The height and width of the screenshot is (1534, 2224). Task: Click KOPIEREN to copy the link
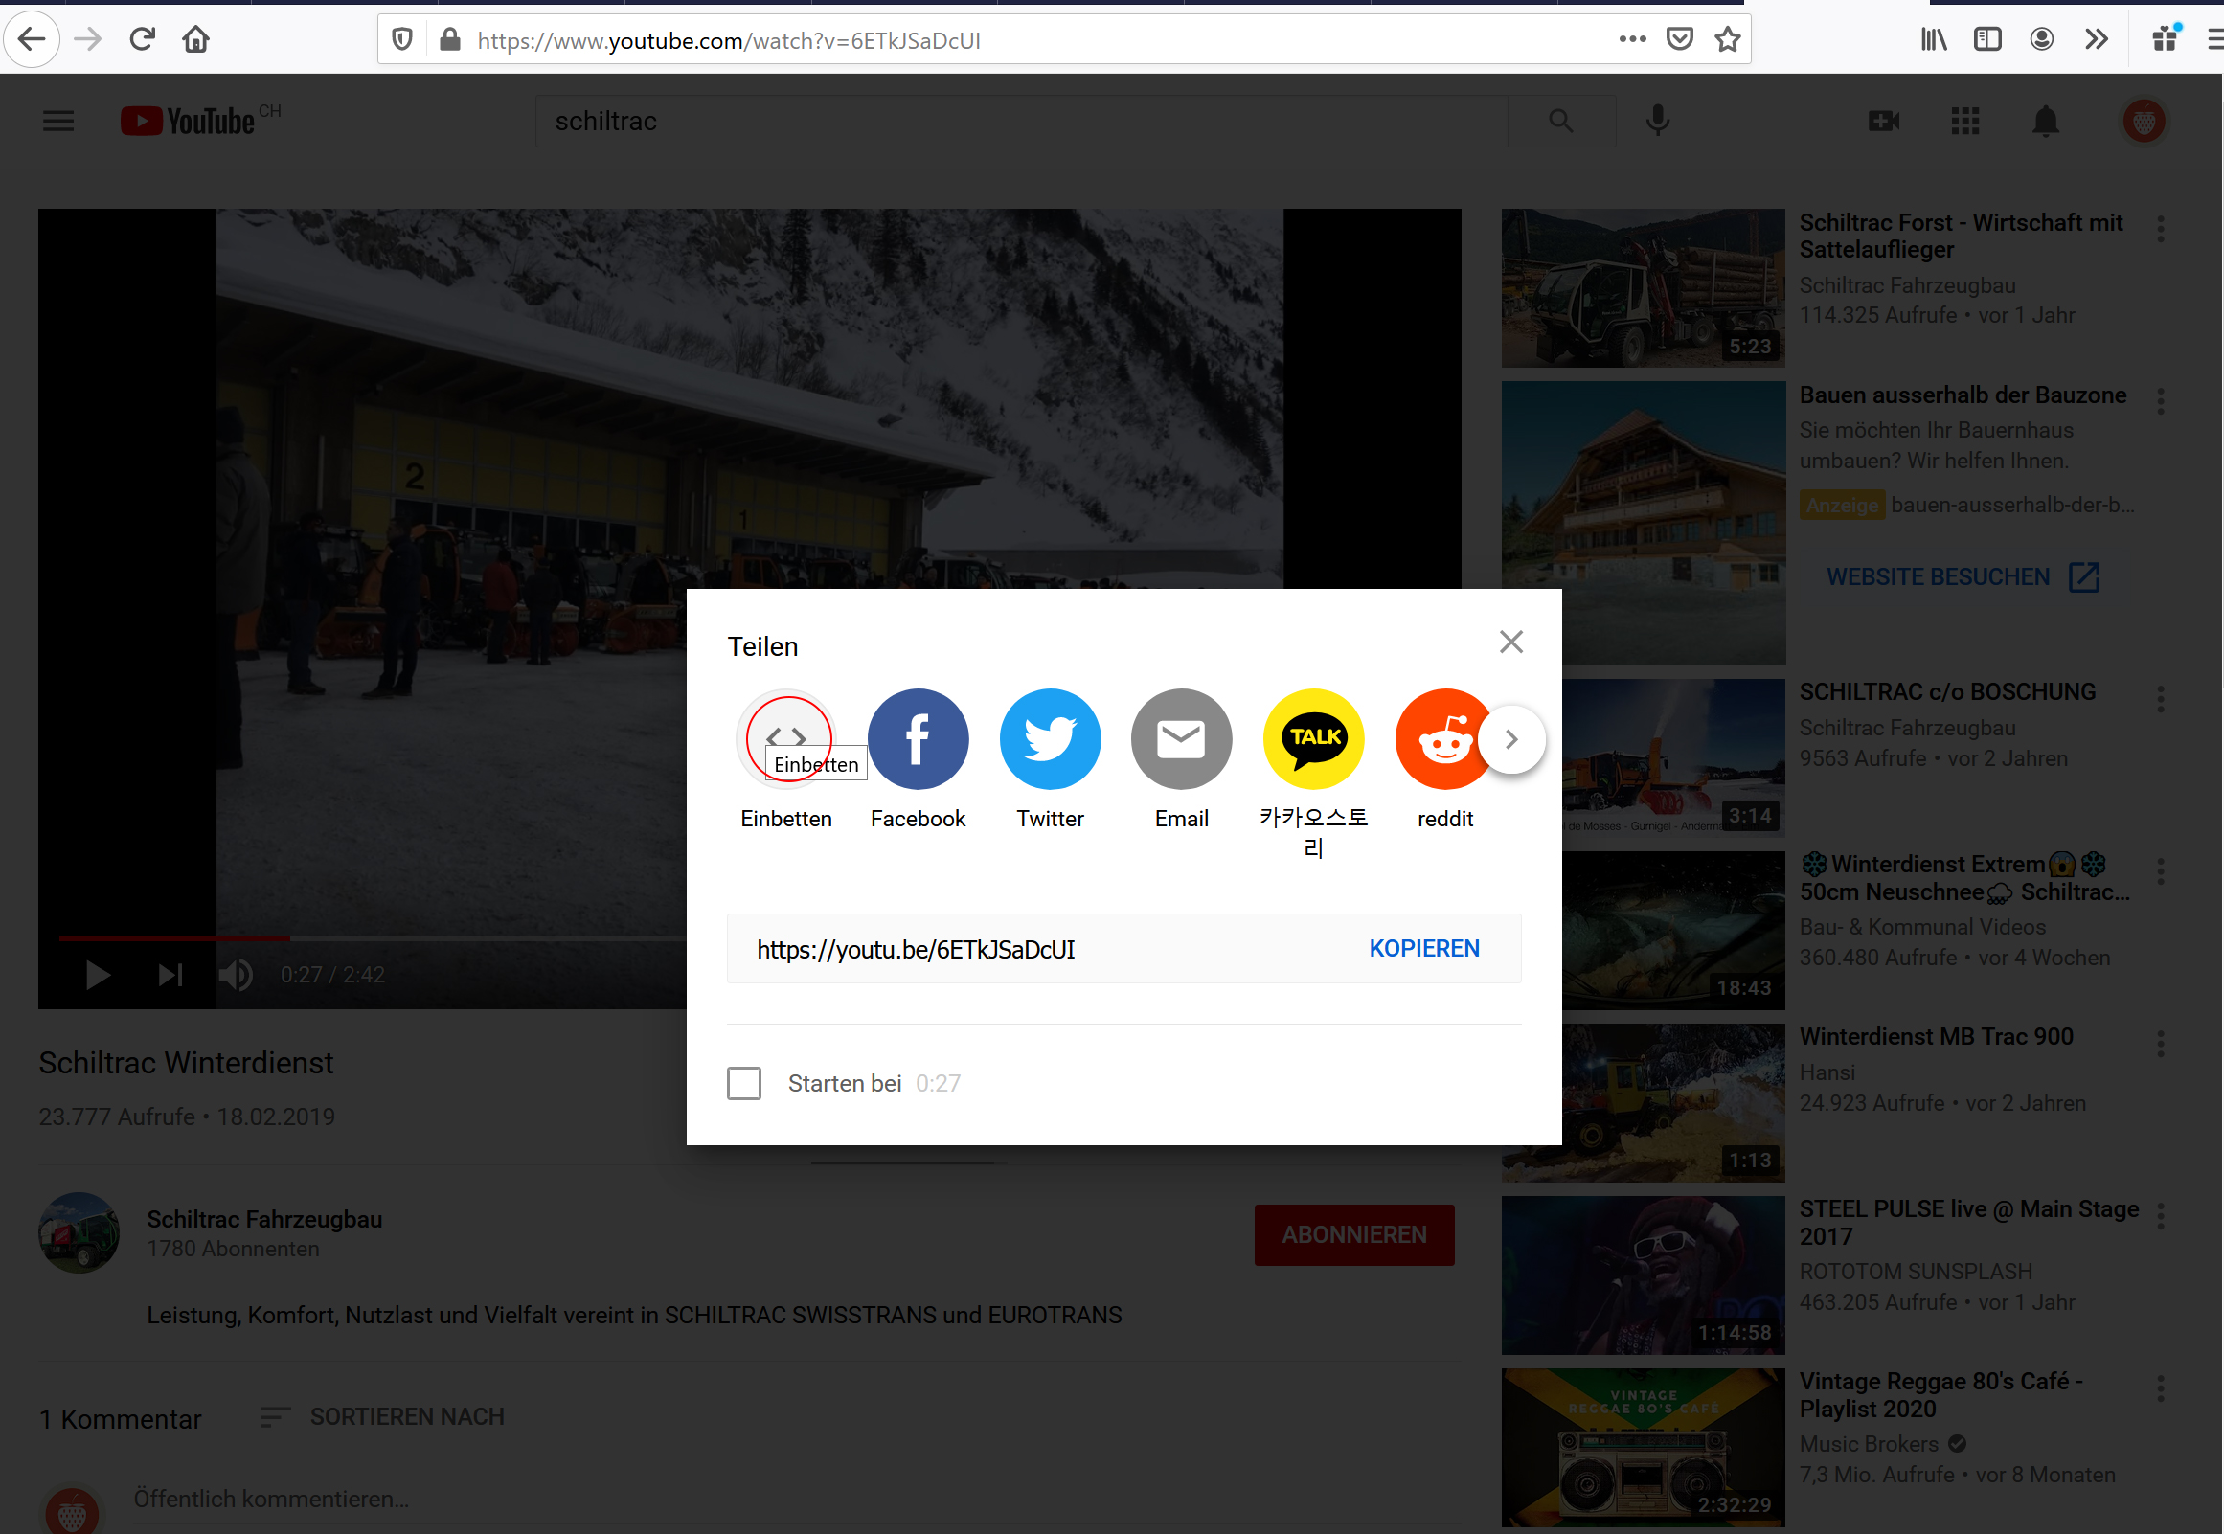pos(1423,949)
